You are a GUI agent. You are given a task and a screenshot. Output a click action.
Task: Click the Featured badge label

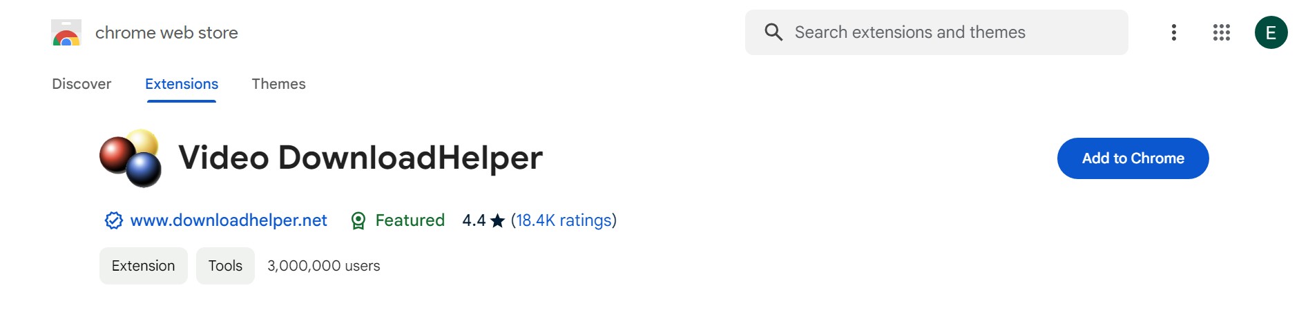(410, 220)
